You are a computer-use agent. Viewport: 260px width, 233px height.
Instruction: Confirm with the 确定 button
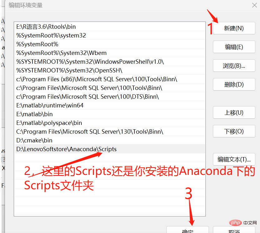(188, 230)
